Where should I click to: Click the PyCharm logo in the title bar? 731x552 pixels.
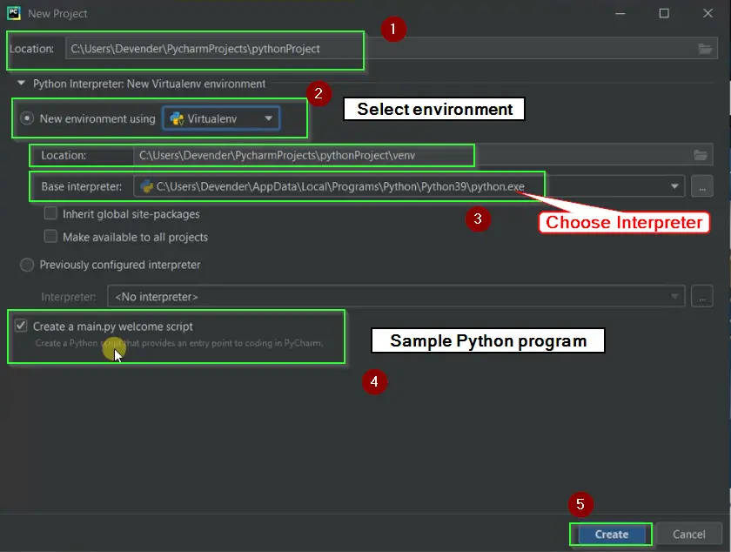(x=14, y=13)
